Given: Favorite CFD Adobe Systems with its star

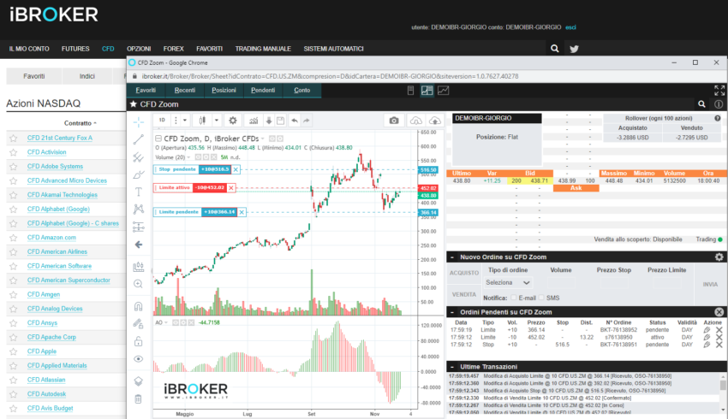Looking at the screenshot, I should (14, 167).
